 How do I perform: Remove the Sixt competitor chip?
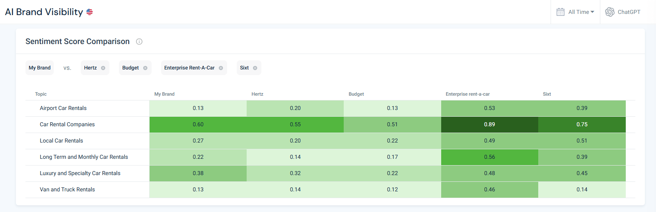[x=255, y=68]
